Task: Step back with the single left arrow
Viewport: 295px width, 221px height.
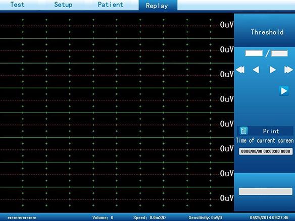Action: coord(256,70)
